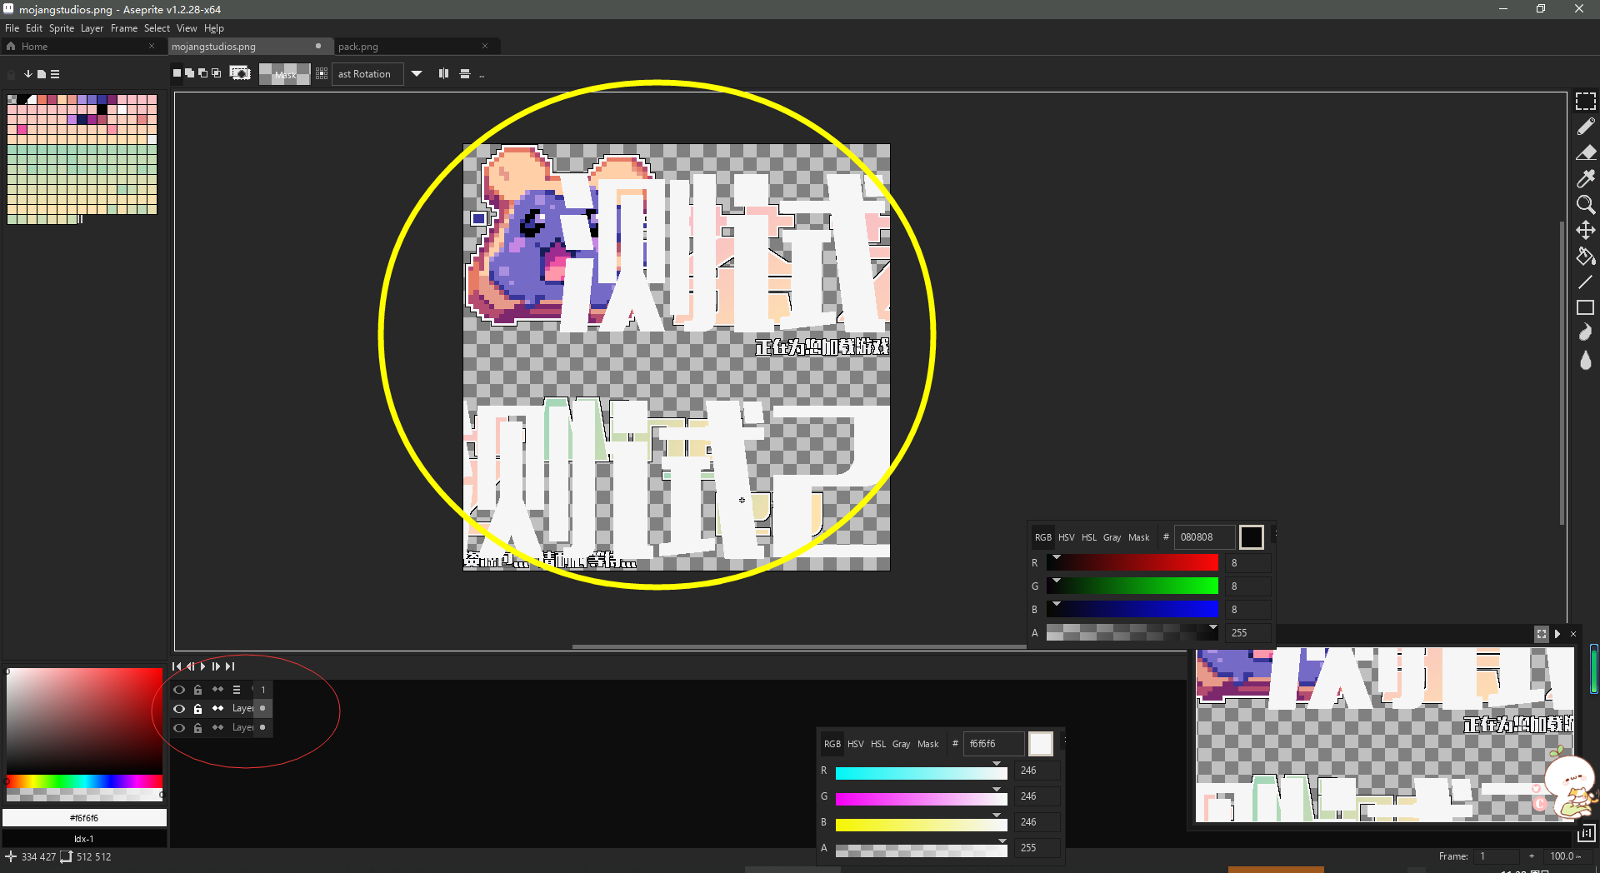Click the frame number field in status bar
Screen dimensions: 1600x873
pos(1497,856)
